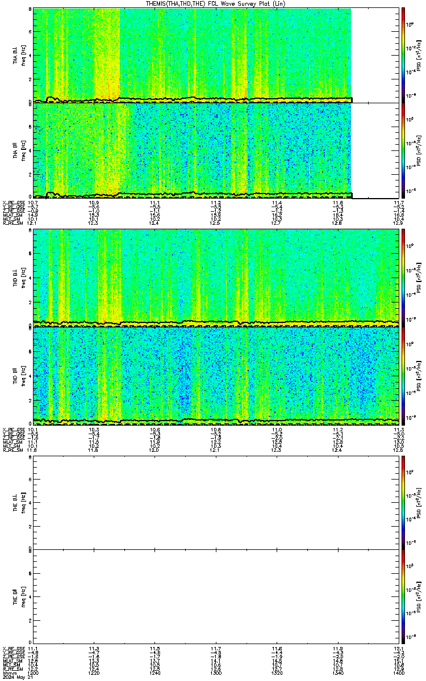The height and width of the screenshot is (681, 426).
Task: Click the 'THE B⊥ freq [Hz]' y-axis label
Action: click(x=19, y=502)
